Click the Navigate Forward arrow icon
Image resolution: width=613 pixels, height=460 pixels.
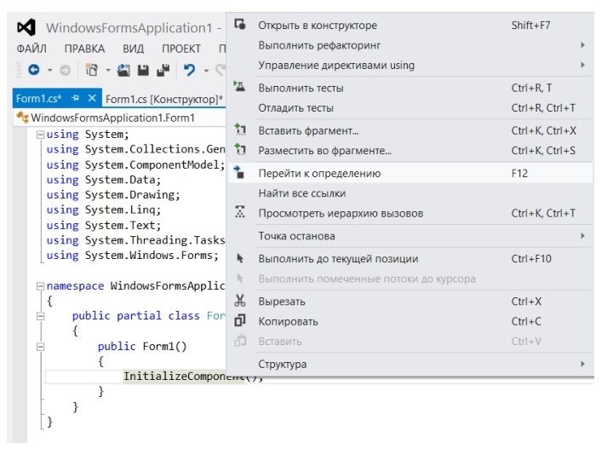pyautogui.click(x=65, y=71)
